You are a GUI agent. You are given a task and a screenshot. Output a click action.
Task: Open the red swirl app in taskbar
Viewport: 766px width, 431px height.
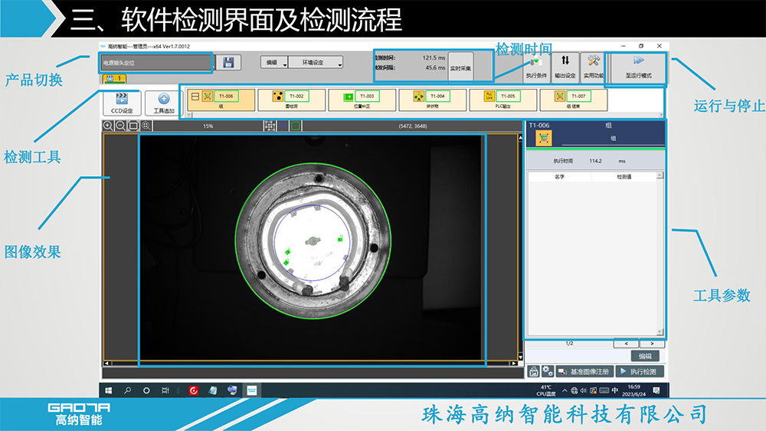click(194, 390)
